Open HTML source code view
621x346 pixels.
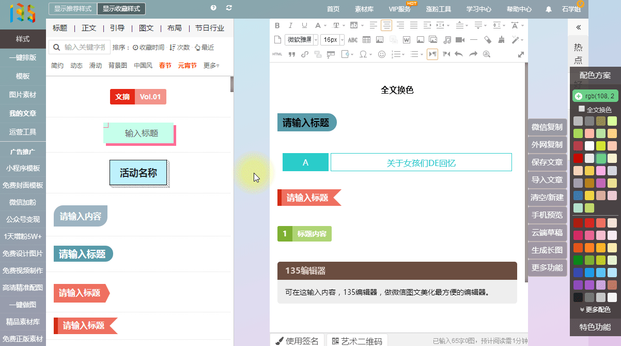tap(277, 54)
